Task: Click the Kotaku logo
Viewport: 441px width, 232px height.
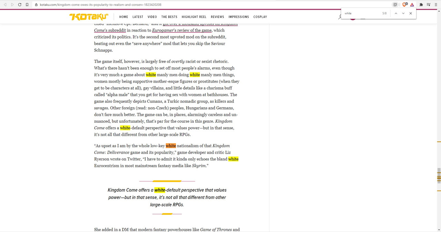Action: (89, 17)
